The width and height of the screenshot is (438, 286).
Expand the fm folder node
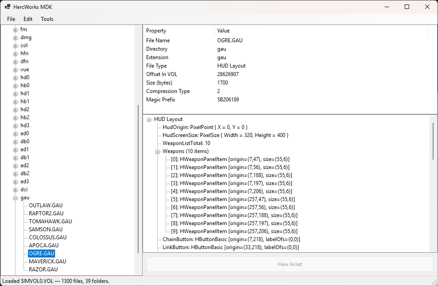coord(16,30)
